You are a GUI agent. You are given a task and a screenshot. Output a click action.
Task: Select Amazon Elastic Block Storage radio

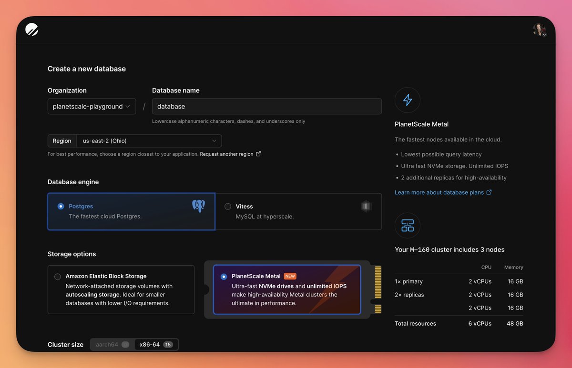(58, 277)
